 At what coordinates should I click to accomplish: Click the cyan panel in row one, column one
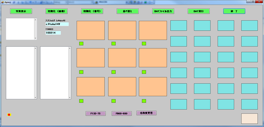179,26
